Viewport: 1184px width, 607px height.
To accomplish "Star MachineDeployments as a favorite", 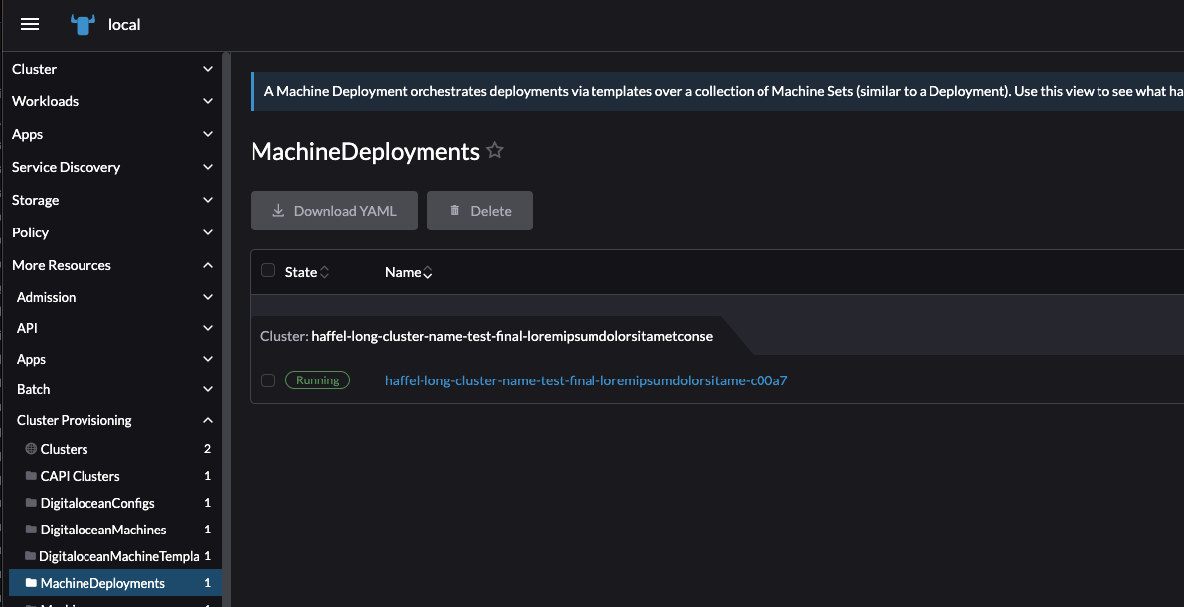I will 494,150.
